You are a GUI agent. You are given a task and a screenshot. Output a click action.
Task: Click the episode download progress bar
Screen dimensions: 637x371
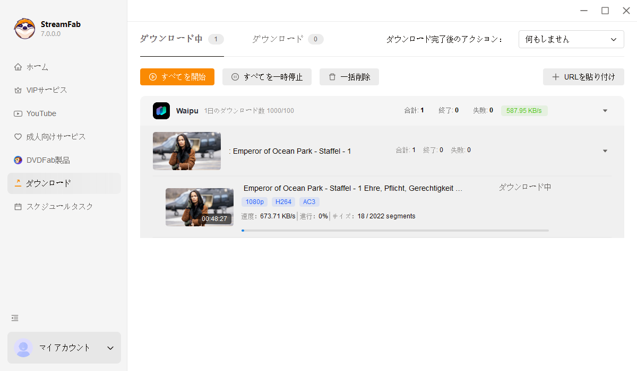pos(395,230)
